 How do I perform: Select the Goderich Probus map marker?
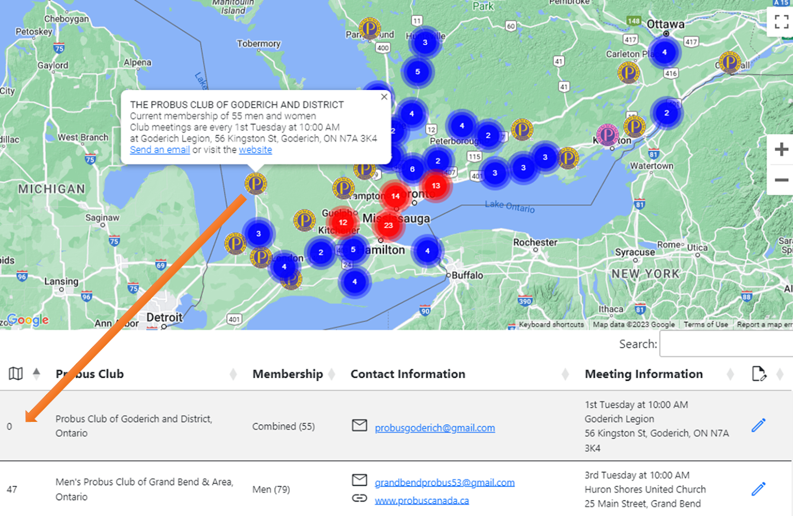pyautogui.click(x=256, y=184)
